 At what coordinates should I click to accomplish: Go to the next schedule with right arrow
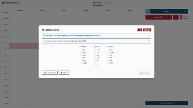[186, 11]
